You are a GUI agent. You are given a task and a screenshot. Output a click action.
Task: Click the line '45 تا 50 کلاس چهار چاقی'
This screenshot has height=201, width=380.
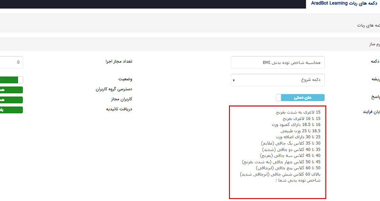281,162
